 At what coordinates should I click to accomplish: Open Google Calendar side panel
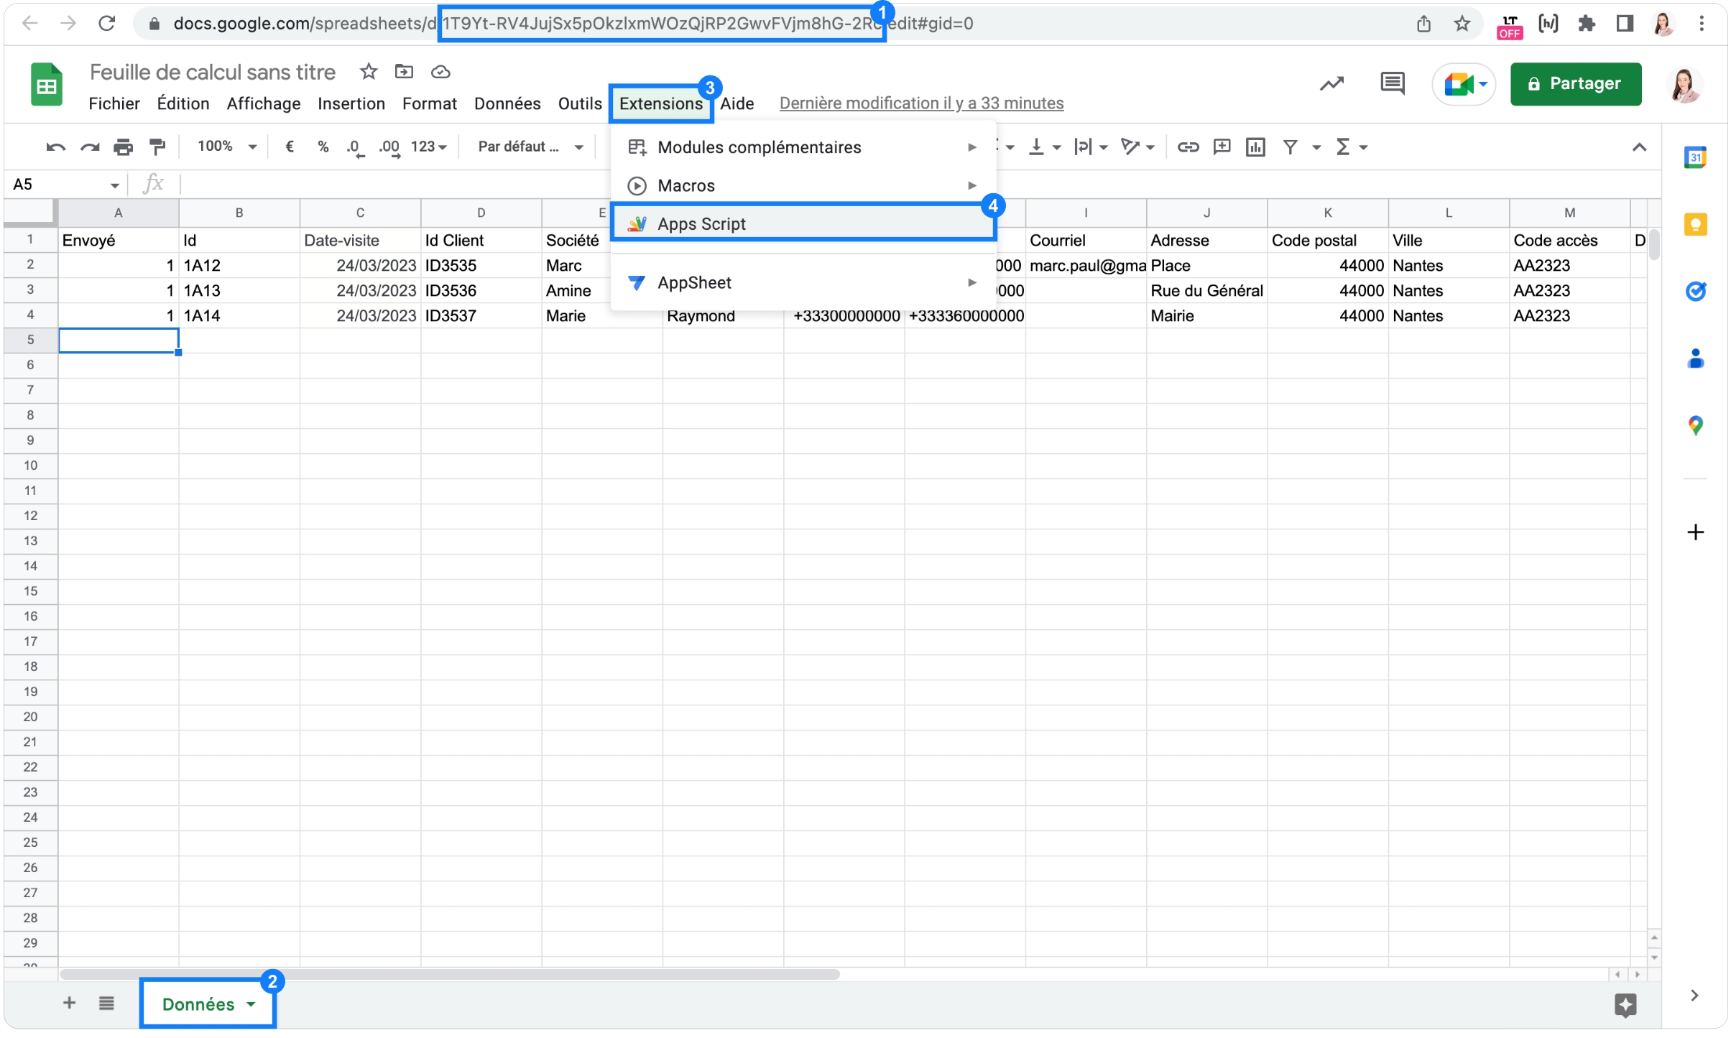pos(1695,157)
